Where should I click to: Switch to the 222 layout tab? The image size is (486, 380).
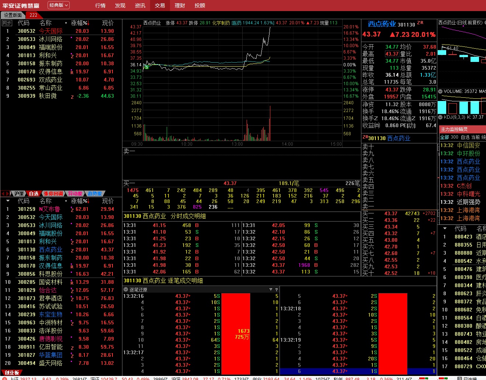[x=34, y=15]
